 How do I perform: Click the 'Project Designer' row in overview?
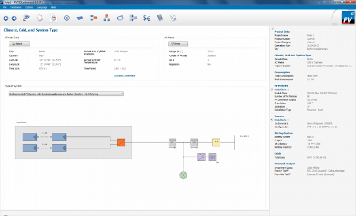(295, 42)
